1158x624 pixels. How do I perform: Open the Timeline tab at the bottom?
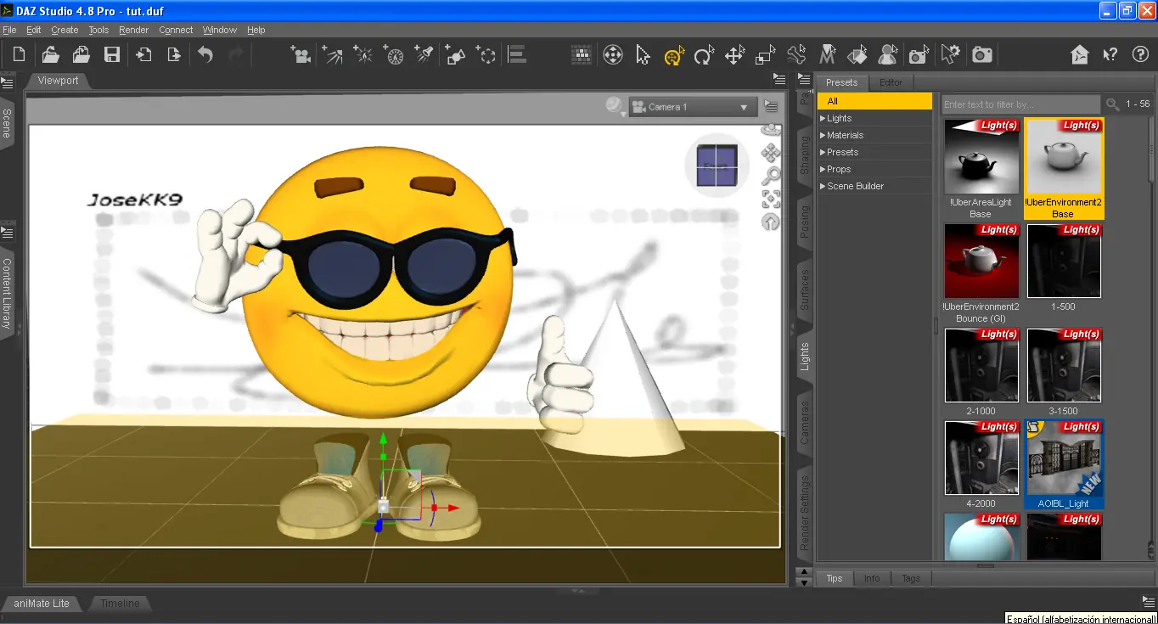(120, 604)
